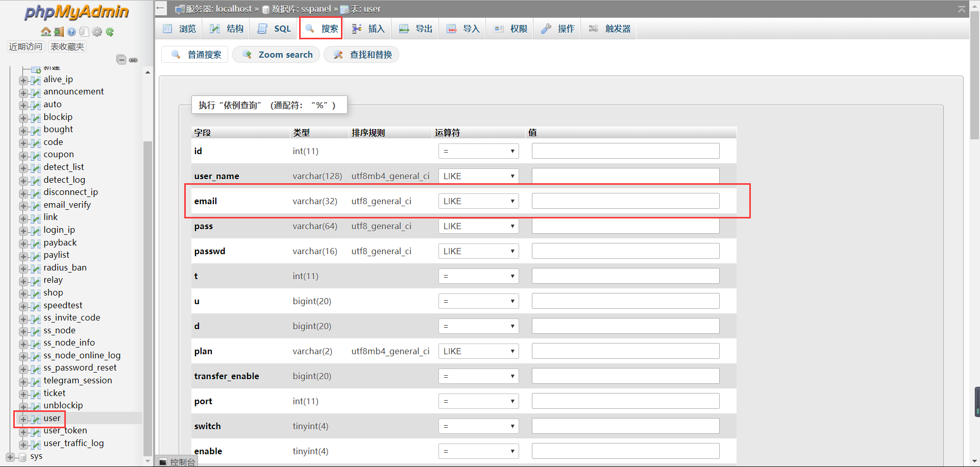The width and height of the screenshot is (980, 467).
Task: Click the table icon beside detect_log
Action: (x=35, y=180)
